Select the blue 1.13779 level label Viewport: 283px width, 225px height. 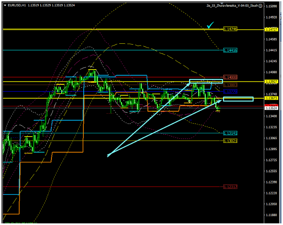231,91
